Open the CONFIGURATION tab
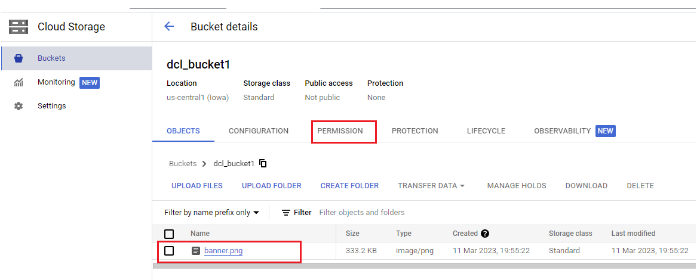This screenshot has width=700, height=280. (259, 131)
